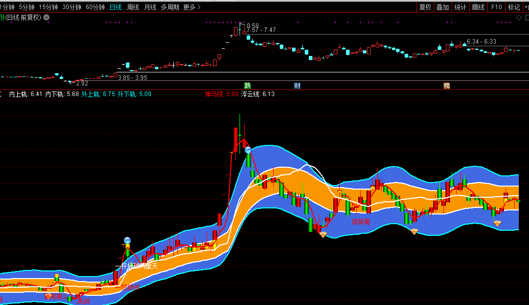This screenshot has height=305, width=529.
Task: Click the first orange diamond buy marker
Action: (x=323, y=234)
